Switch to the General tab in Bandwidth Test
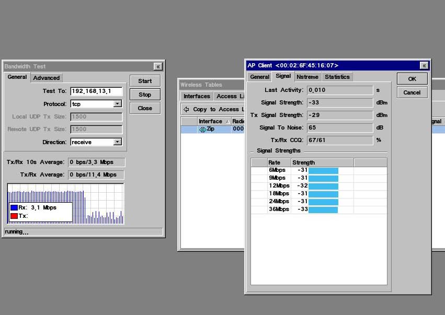Image resolution: width=445 pixels, height=315 pixels. [x=17, y=77]
